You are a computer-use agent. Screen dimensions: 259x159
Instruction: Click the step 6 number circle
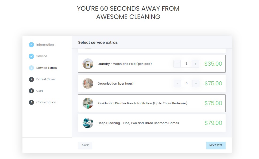31,102
